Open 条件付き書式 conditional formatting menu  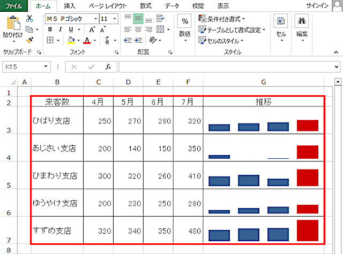(x=221, y=19)
